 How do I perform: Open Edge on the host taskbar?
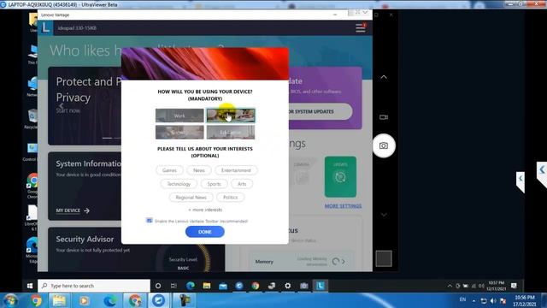tap(109, 300)
